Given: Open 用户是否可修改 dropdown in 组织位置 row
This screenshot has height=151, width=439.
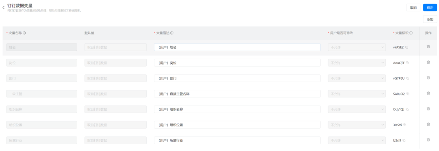Looking at the screenshot, I should click(x=357, y=125).
